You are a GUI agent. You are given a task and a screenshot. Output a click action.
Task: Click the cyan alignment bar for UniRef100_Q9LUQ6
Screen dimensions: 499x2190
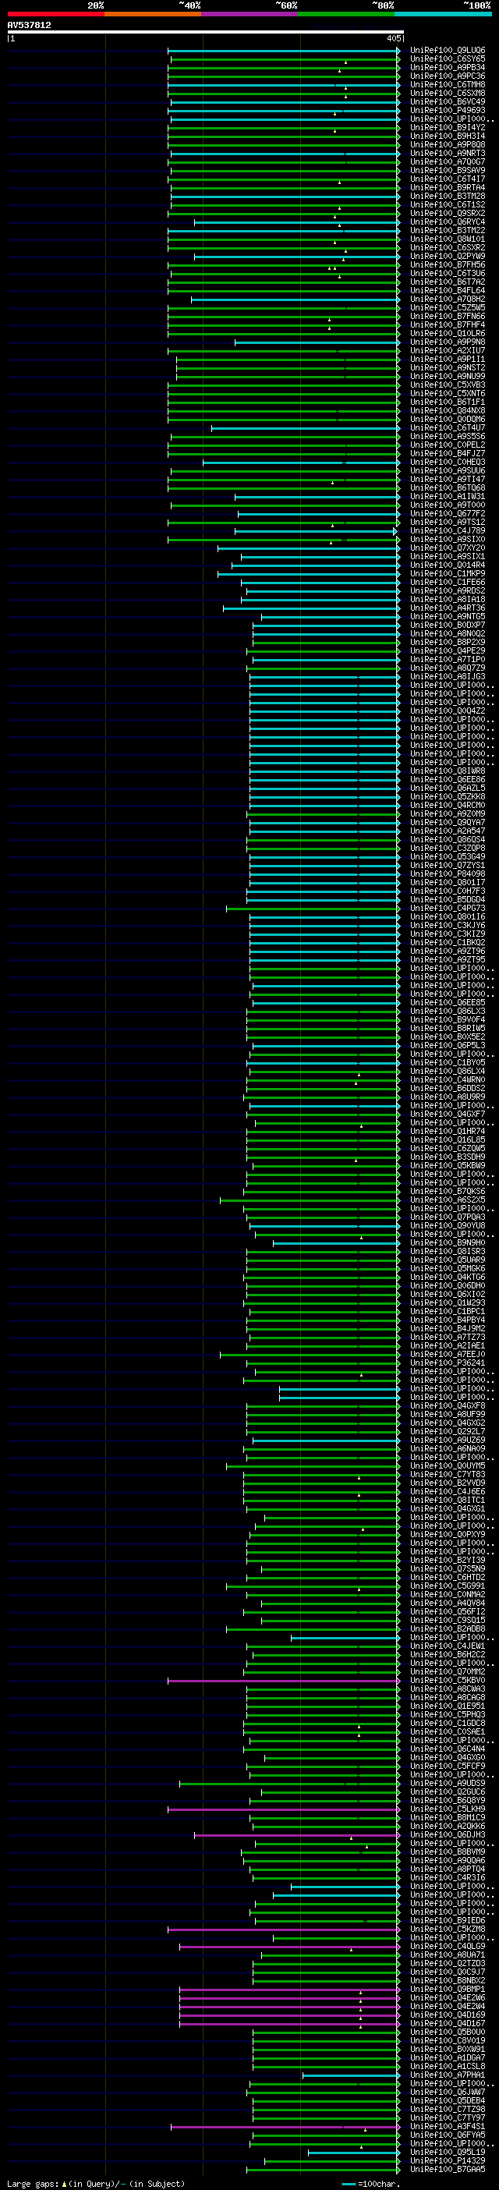[x=283, y=50]
